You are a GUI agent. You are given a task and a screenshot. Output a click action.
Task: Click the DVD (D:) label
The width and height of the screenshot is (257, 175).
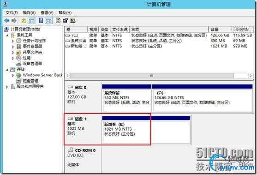[75, 155]
